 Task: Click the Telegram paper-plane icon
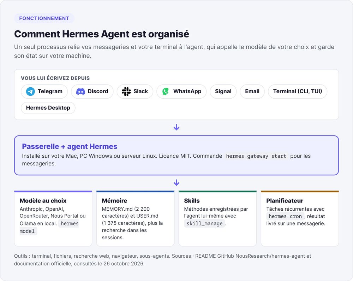(x=30, y=92)
